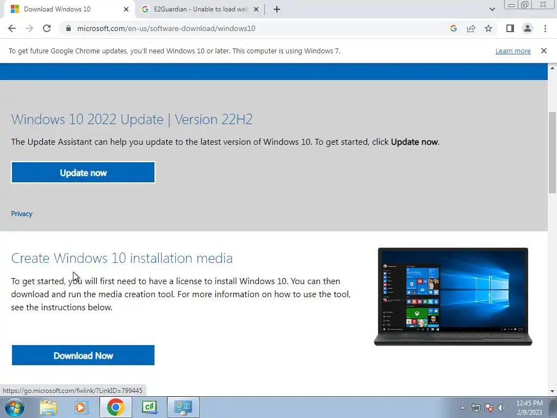Screen dimensions: 557x418
Task: View site info via padlock icon
Action: point(69,28)
